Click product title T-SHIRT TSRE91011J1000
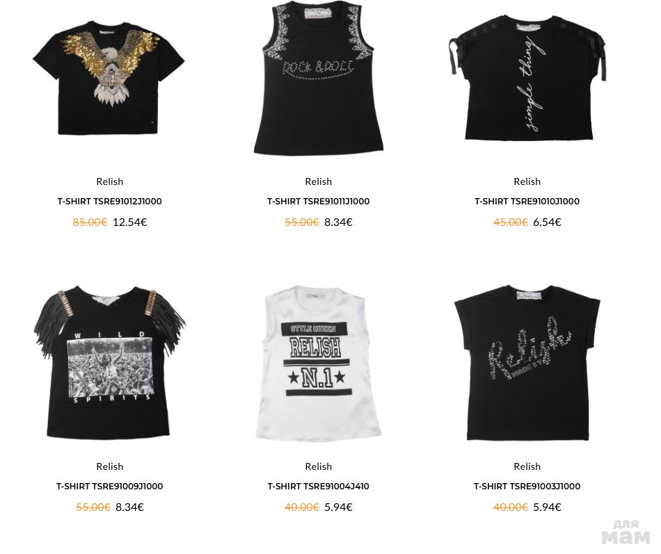The width and height of the screenshot is (661, 554). click(x=318, y=202)
